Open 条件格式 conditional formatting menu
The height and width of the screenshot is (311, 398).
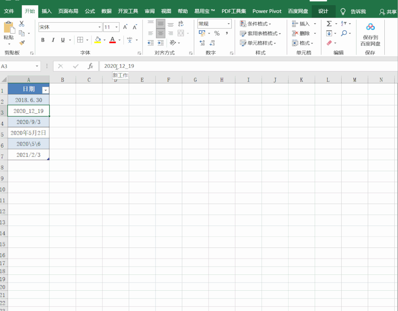pyautogui.click(x=256, y=24)
